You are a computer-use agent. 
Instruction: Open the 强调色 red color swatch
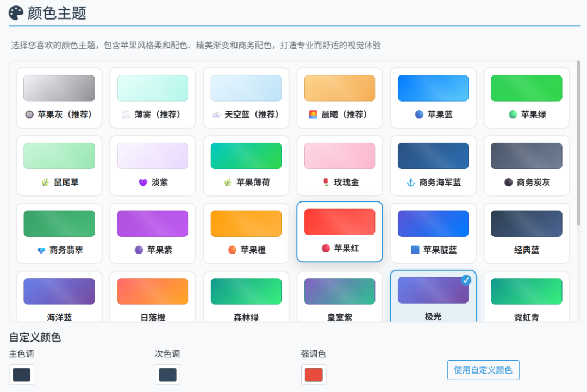(x=314, y=375)
